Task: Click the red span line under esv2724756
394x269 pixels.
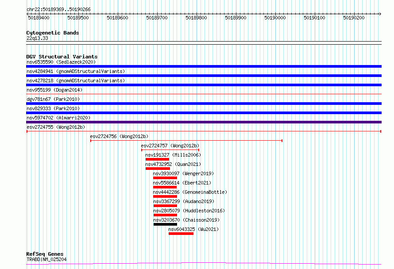Action: coord(186,141)
